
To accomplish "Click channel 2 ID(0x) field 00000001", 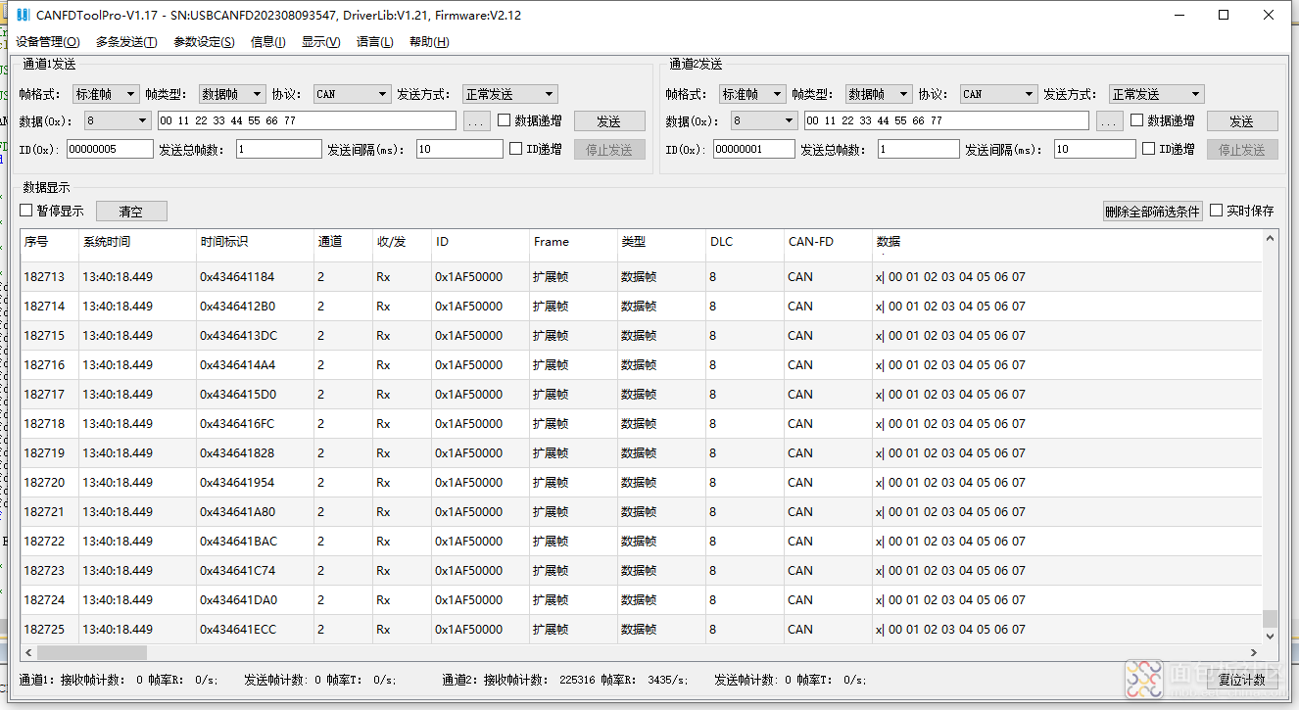I will 753,149.
